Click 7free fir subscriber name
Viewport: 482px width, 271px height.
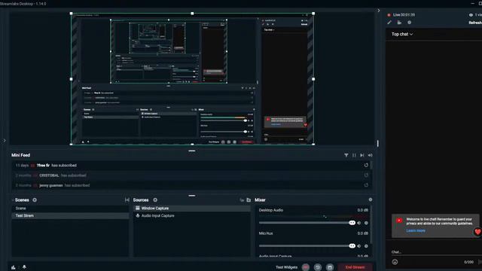click(43, 166)
